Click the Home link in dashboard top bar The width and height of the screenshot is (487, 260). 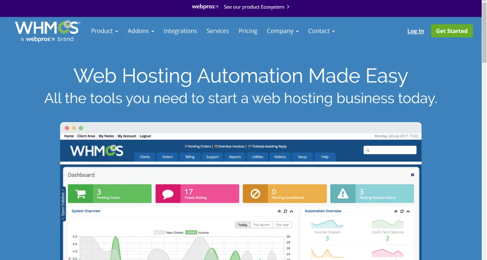(69, 136)
